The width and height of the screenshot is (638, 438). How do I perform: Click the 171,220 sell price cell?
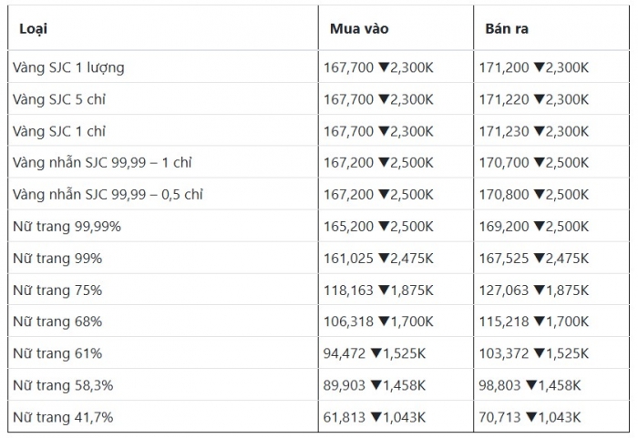coord(504,99)
